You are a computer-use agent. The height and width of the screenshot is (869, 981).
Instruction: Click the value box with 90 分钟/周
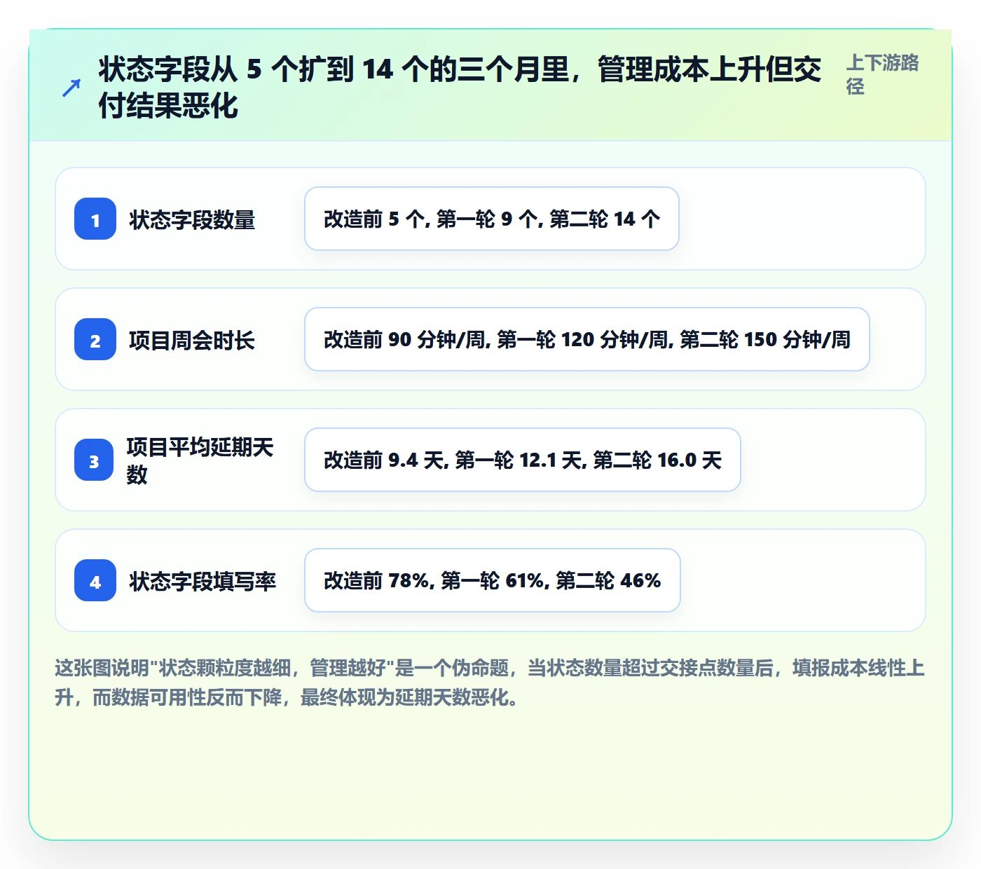587,339
